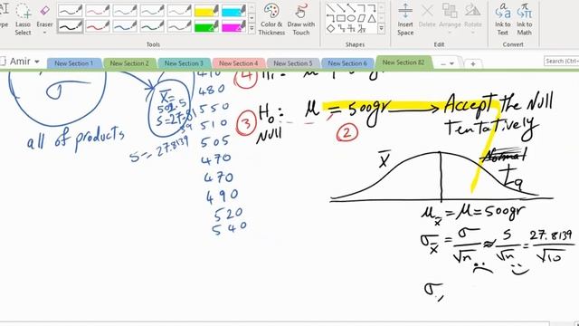Pick the gray pen in top row first slot
Screen dimensions: 579x326
tap(70, 11)
